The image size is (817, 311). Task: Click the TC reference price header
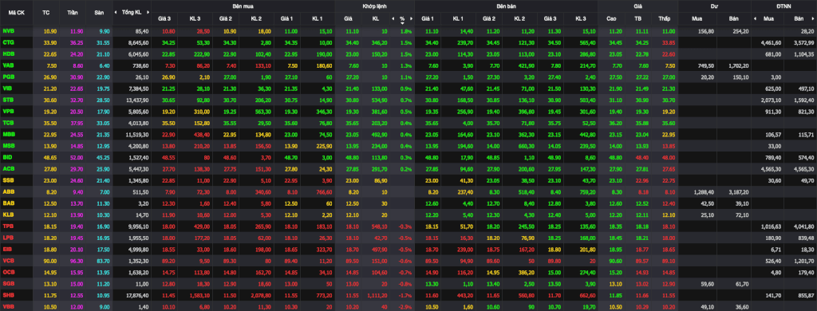pyautogui.click(x=45, y=13)
